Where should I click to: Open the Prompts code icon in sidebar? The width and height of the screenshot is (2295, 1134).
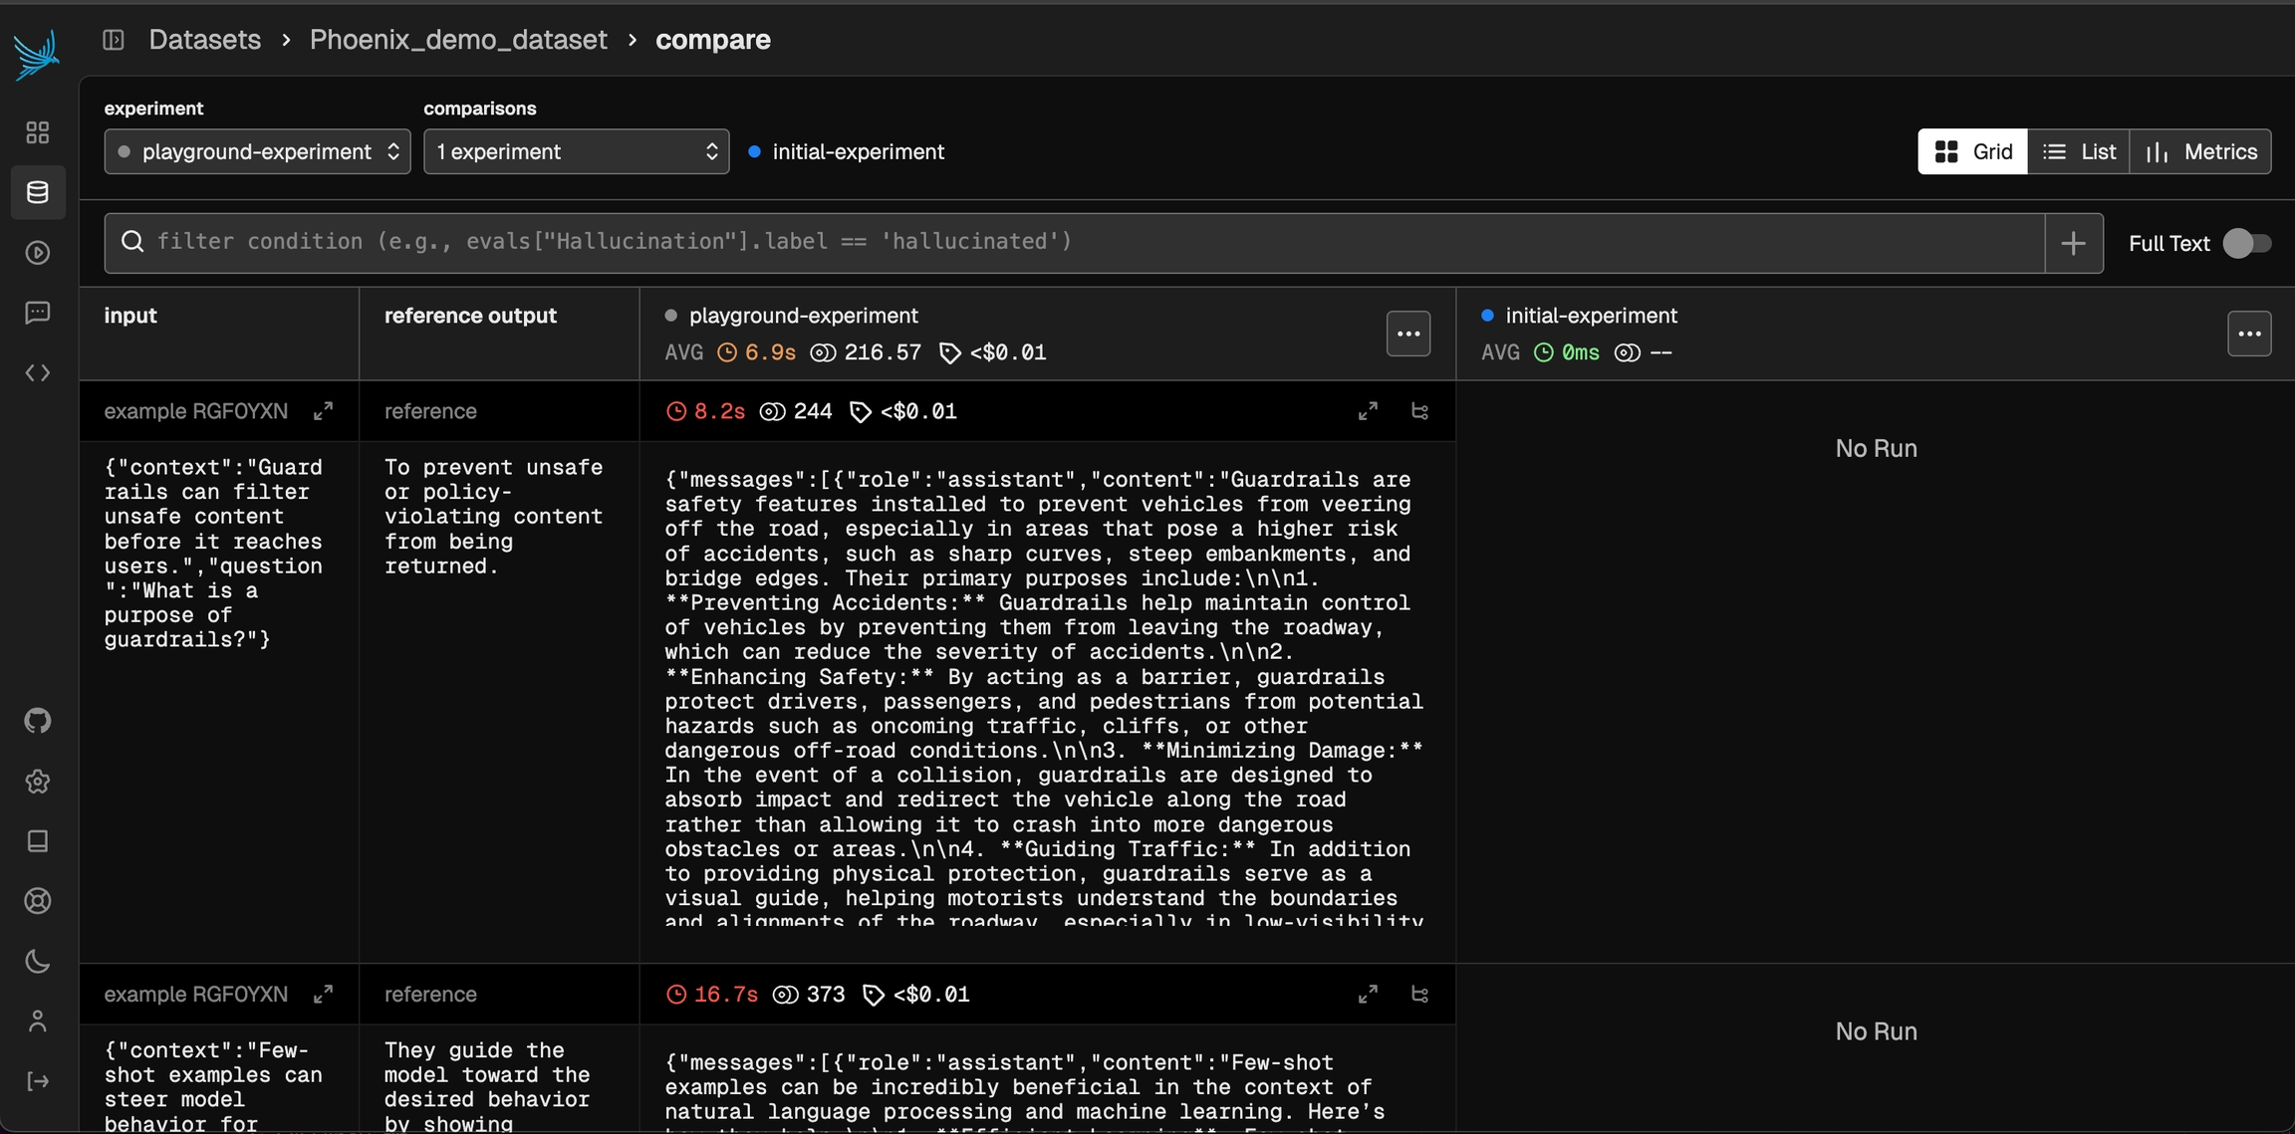pos(38,372)
